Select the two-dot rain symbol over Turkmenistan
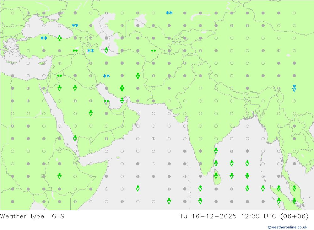This screenshot has width=314, height=230. point(154,51)
